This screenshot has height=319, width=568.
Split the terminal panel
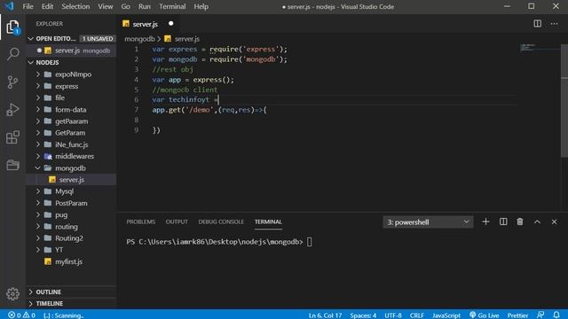tap(503, 222)
